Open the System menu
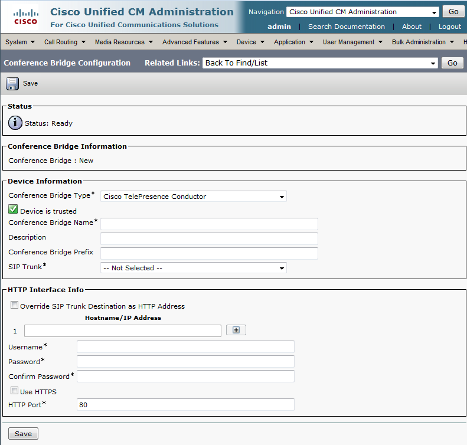467x445 pixels. (x=20, y=42)
